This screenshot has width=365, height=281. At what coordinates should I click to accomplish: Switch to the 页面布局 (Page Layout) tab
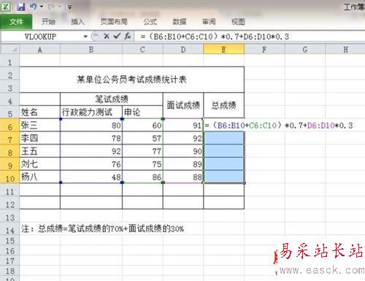(114, 22)
